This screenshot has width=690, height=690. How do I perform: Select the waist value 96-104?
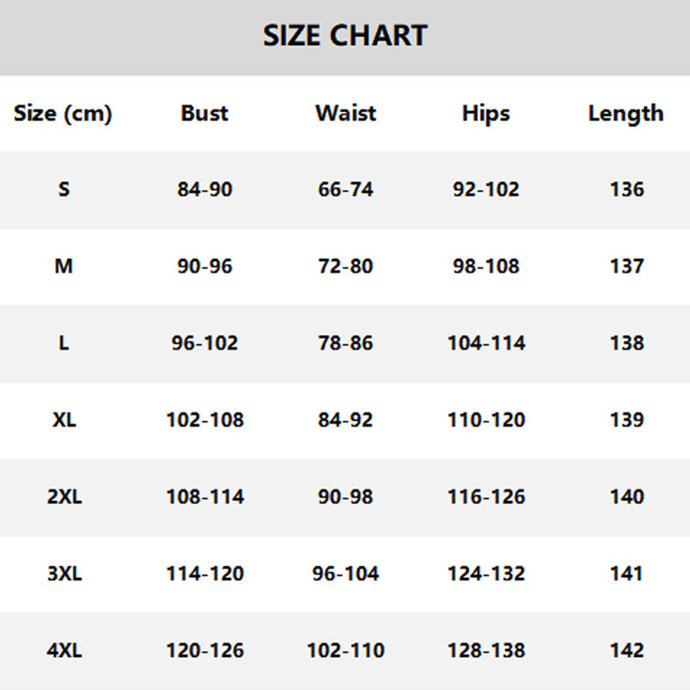(346, 574)
